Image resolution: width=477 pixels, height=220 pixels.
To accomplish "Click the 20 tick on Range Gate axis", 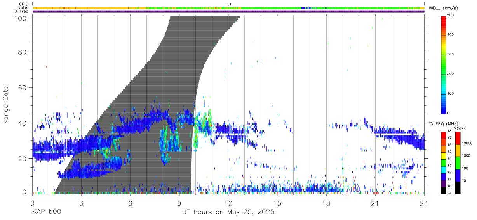I will pos(22,159).
